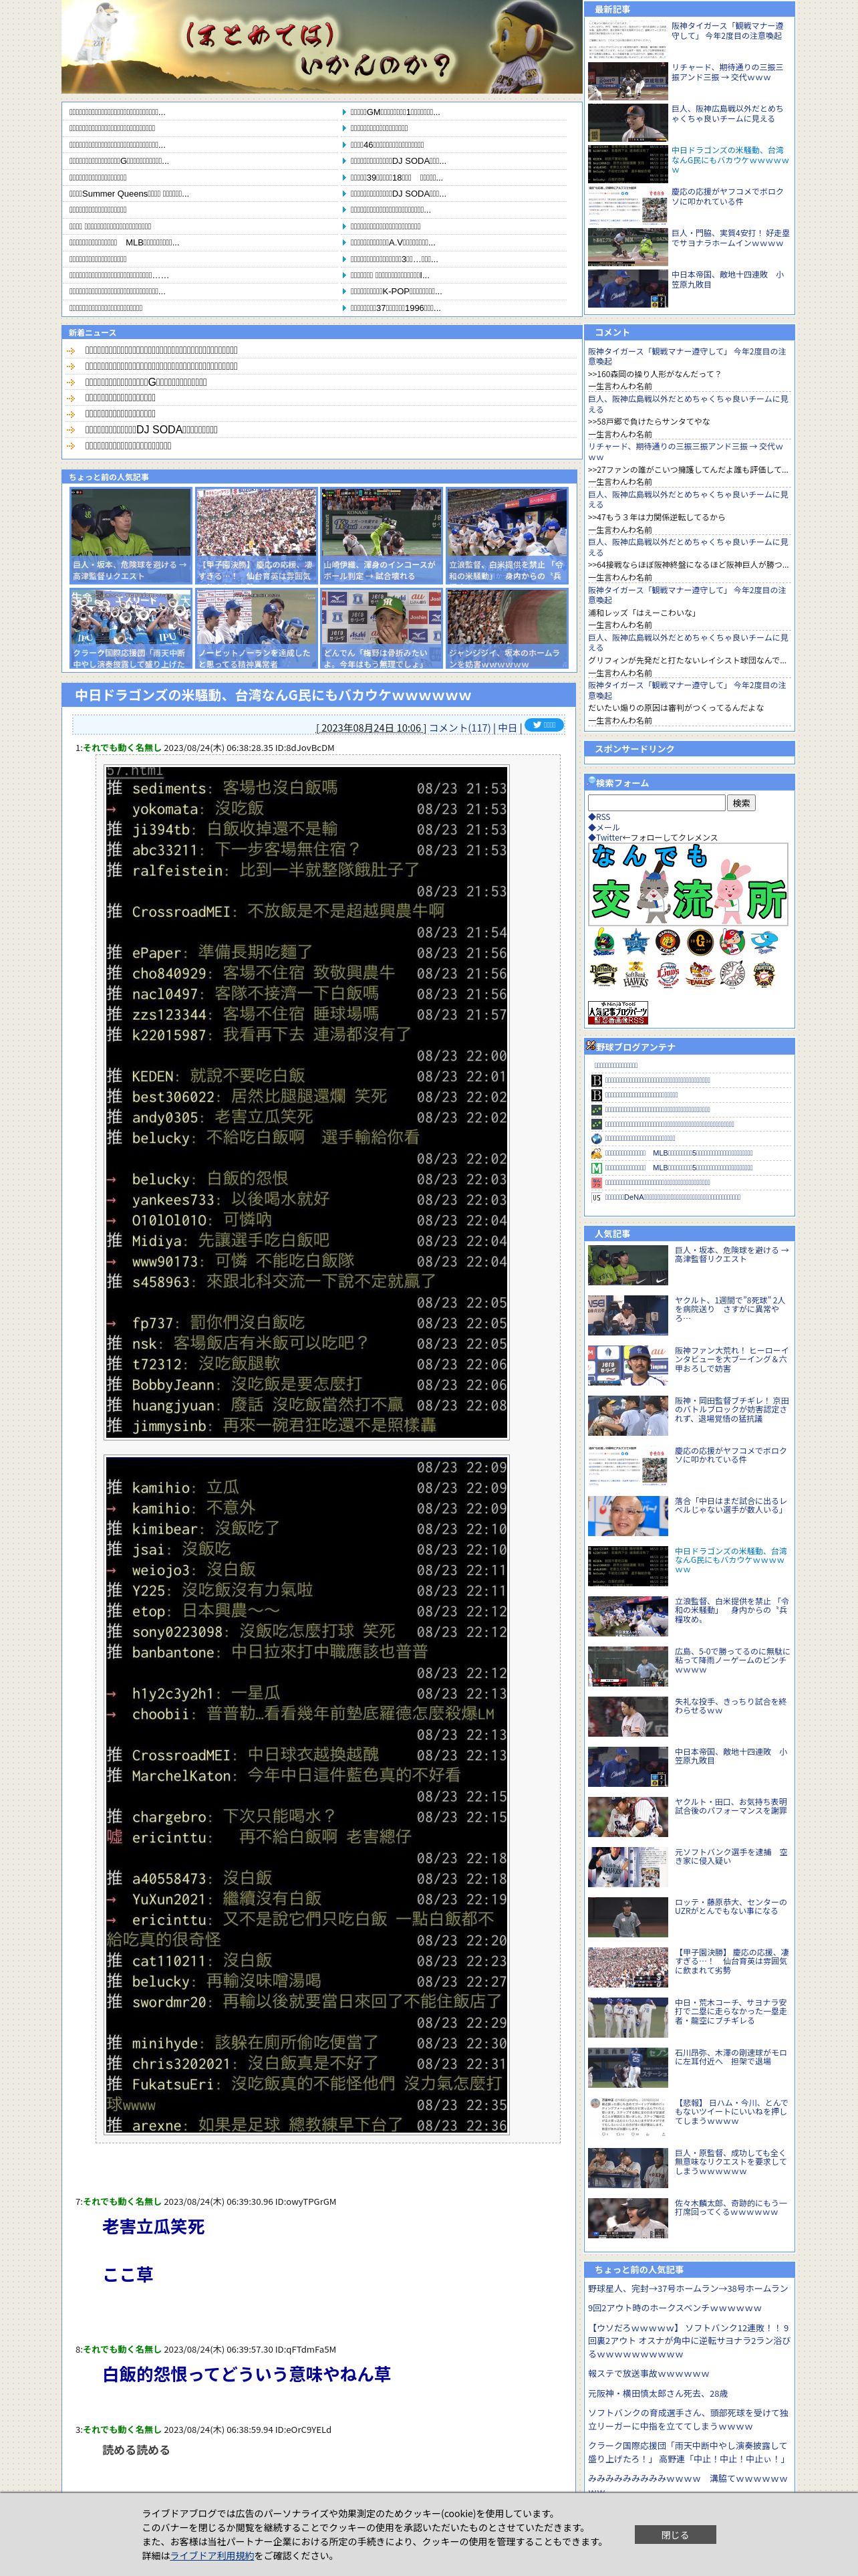Open the second PTT comments screenshot image

click(x=307, y=1796)
